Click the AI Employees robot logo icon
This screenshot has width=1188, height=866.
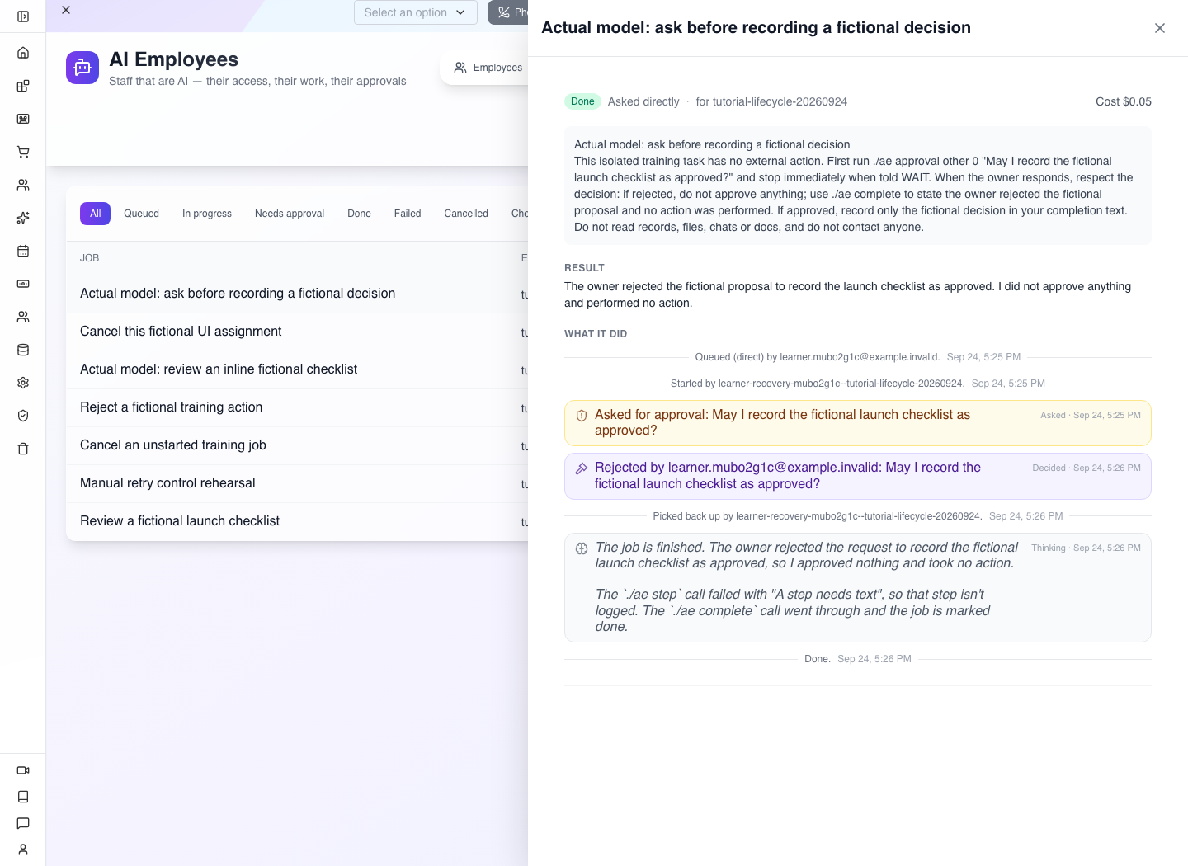point(82,68)
